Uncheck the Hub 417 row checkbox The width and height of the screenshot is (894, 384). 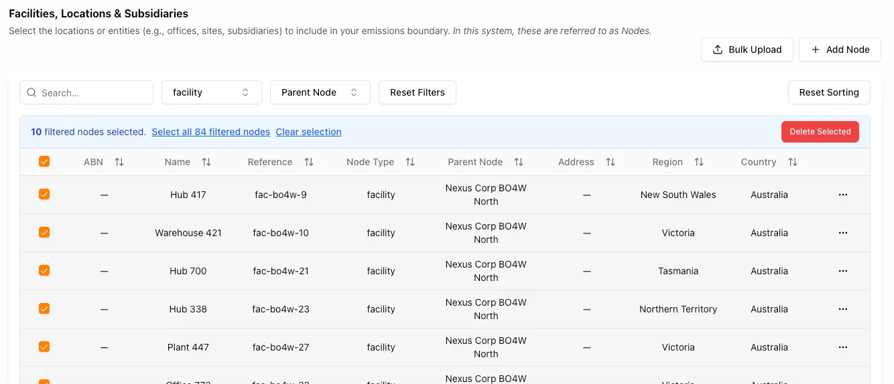44,194
